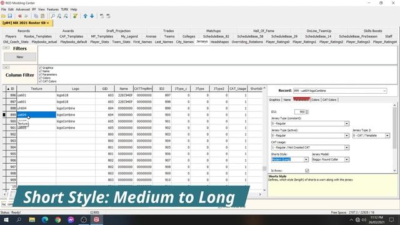Toggle the Name column filter checkbox
This screenshot has width=400, height=225.
(40, 71)
